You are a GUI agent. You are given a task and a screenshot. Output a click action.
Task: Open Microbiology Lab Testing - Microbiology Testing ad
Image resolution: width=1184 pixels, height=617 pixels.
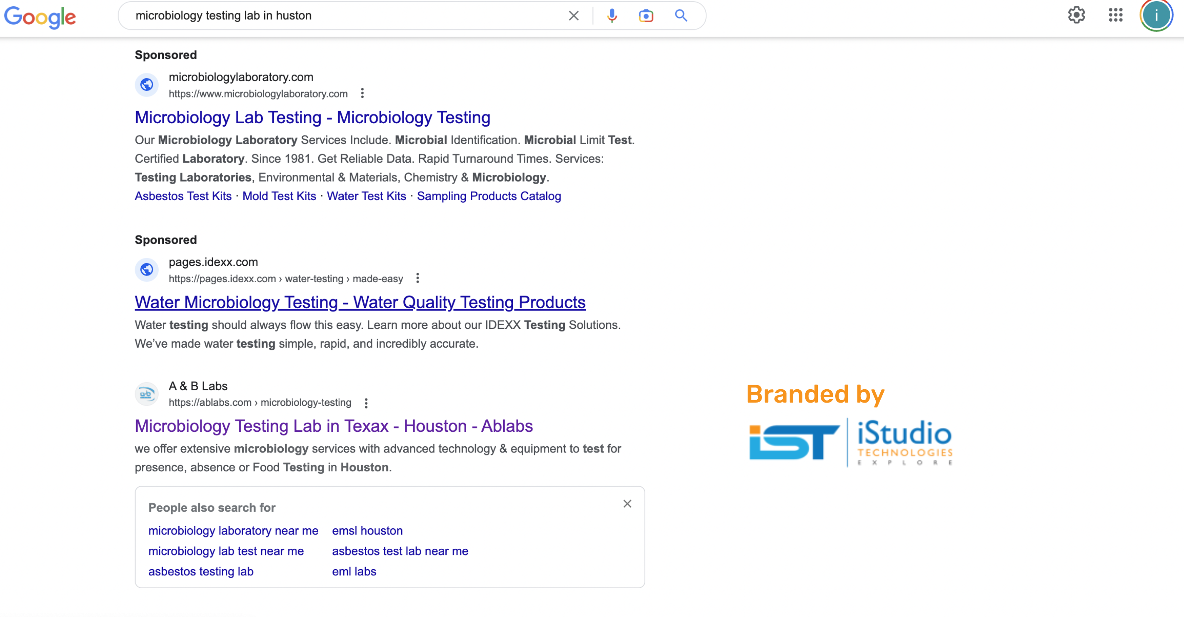312,117
